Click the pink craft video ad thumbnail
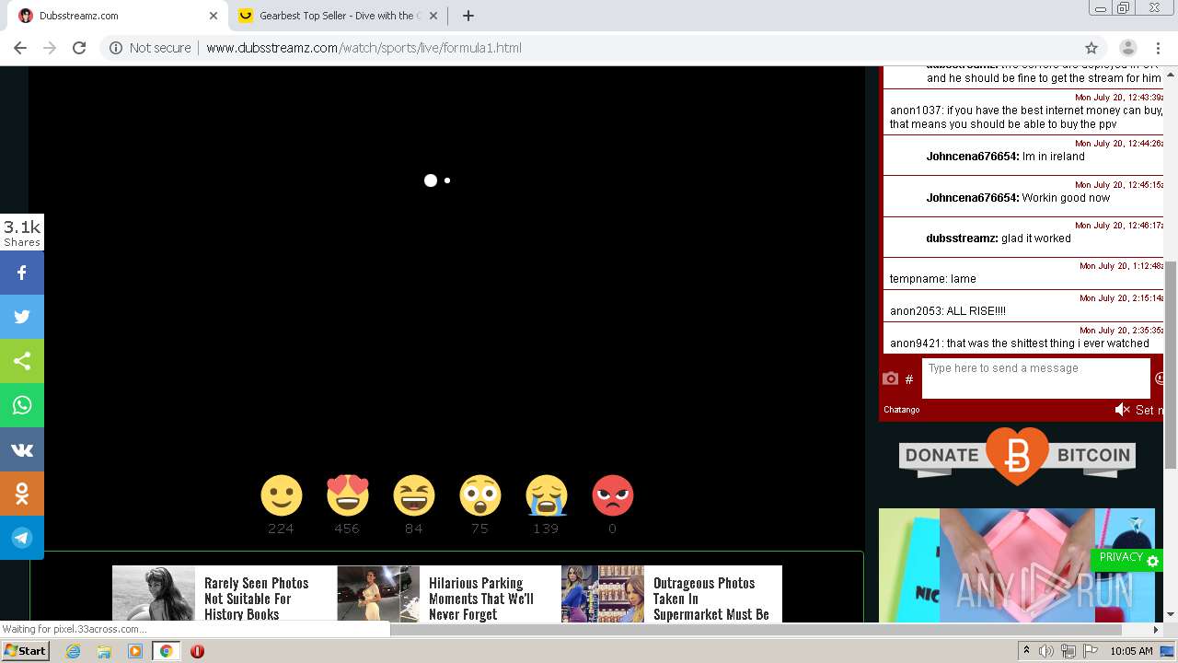 (1017, 565)
